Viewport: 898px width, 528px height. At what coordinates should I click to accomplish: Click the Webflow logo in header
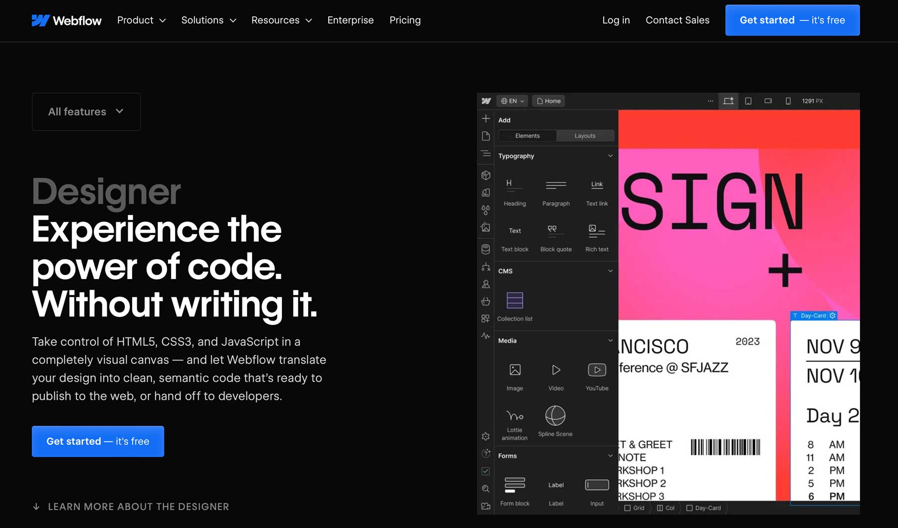coord(66,20)
